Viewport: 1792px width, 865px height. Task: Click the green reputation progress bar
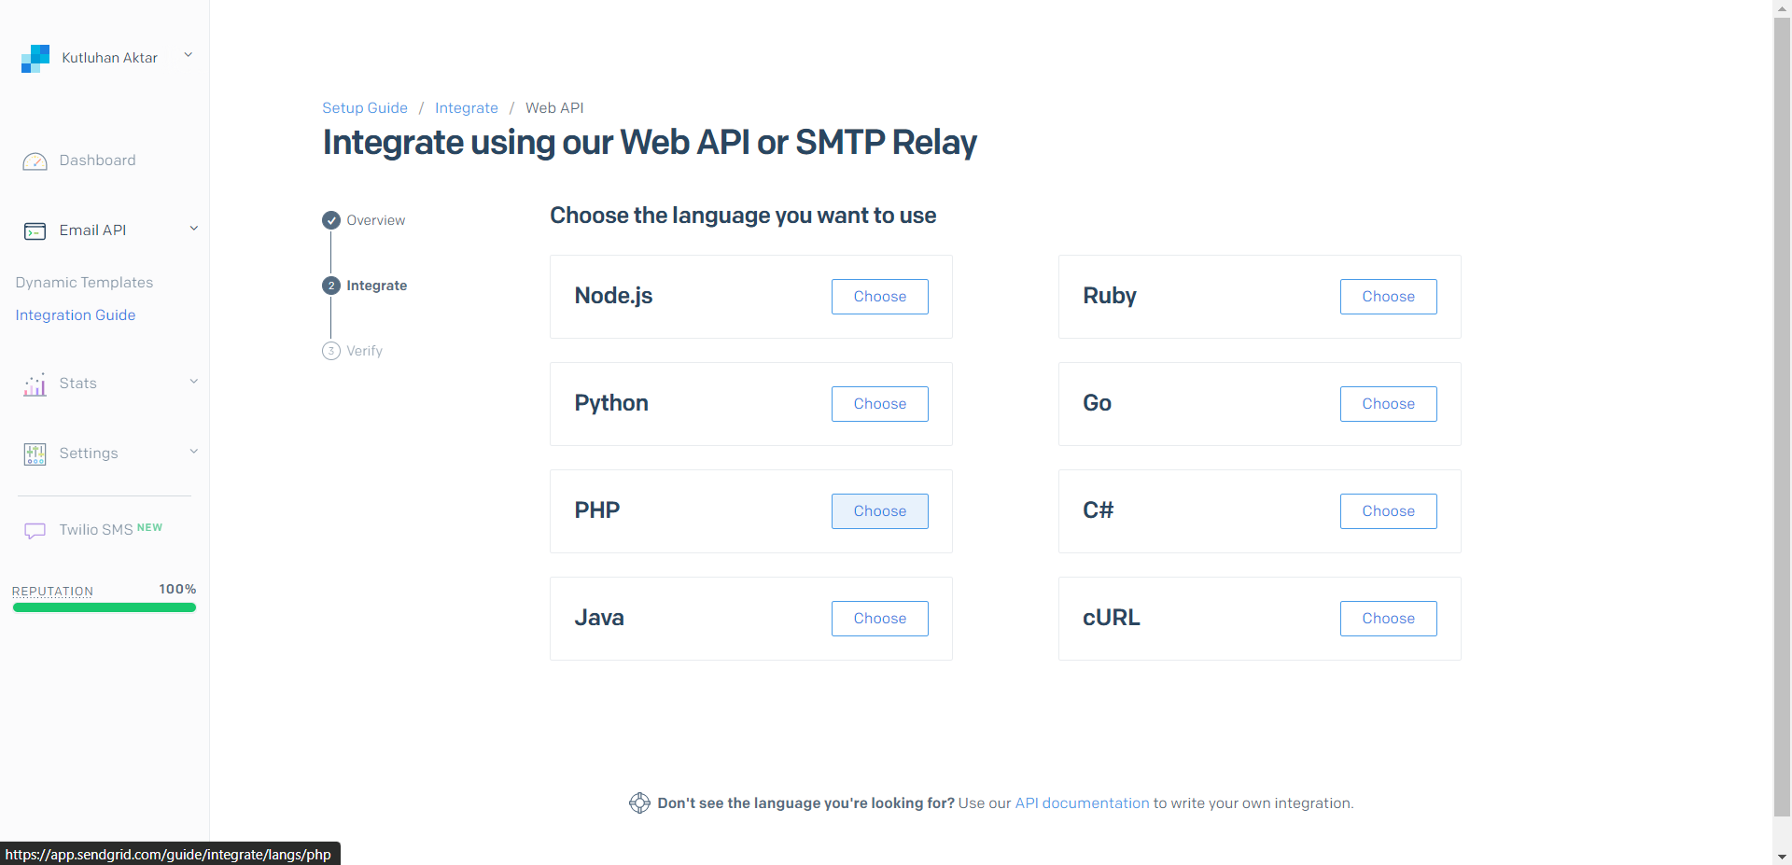tap(105, 607)
